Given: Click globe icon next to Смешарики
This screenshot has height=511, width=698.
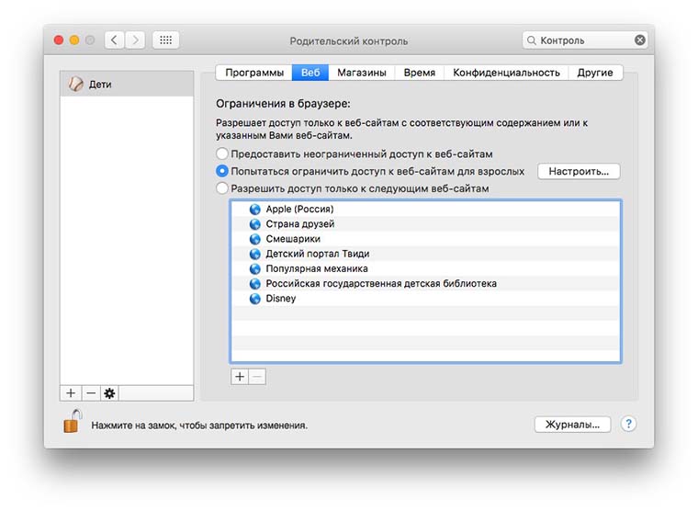Looking at the screenshot, I should (x=255, y=239).
